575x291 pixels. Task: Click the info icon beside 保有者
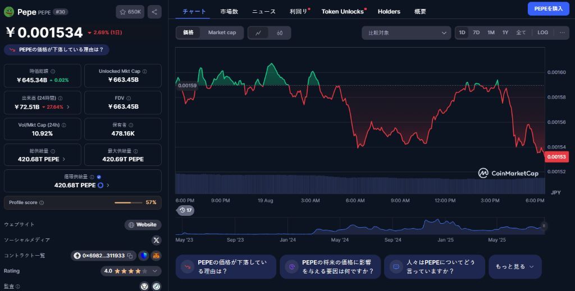click(x=131, y=125)
